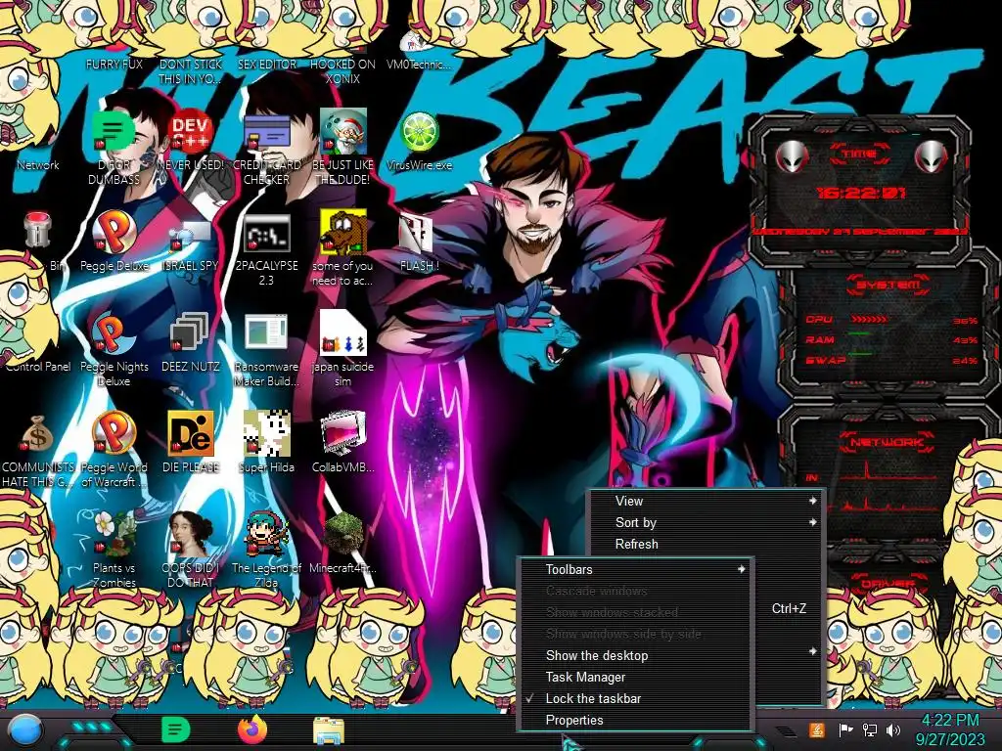Open the FLASH ! shortcut icon
The height and width of the screenshot is (751, 1002).
coord(417,233)
